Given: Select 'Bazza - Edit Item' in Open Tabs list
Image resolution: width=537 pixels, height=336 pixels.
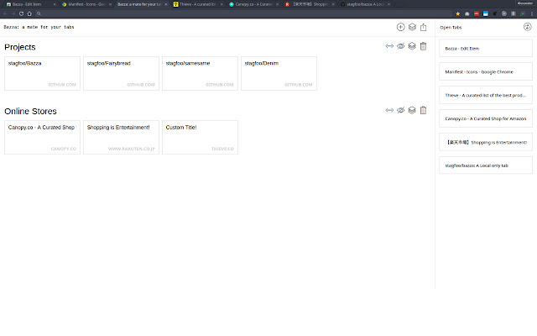Looking at the screenshot, I should [x=486, y=49].
